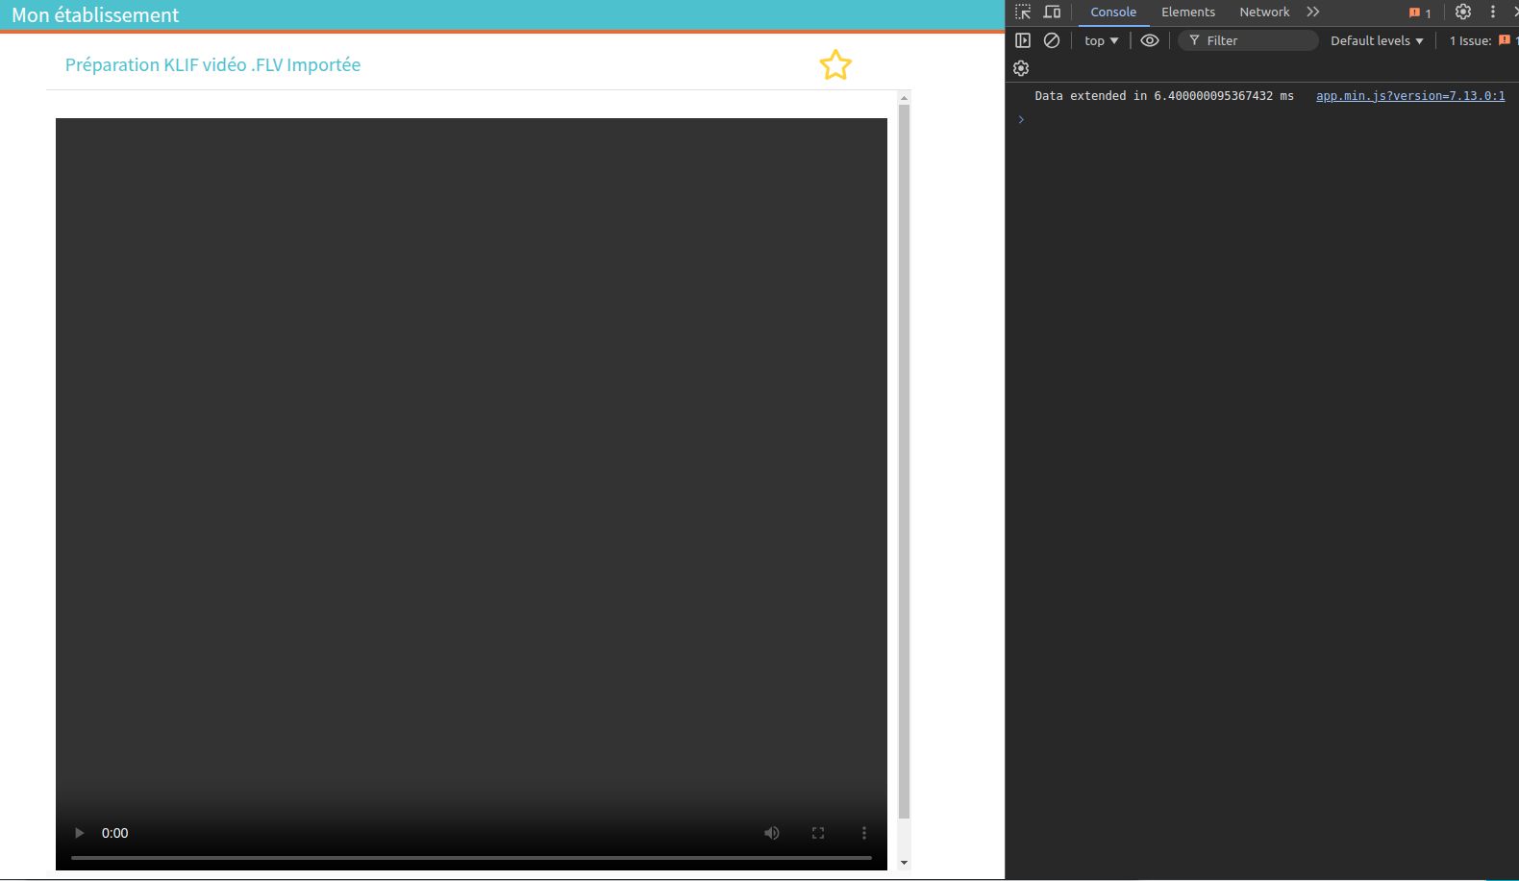The height and width of the screenshot is (881, 1519).
Task: Show the console sidebar
Action: coord(1023,40)
